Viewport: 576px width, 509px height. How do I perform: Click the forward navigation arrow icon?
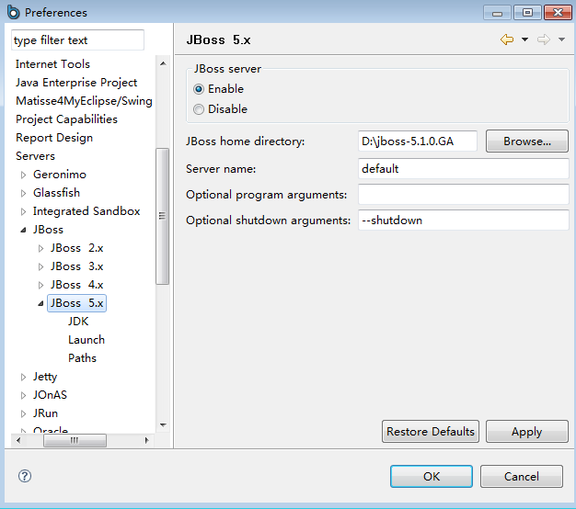click(543, 40)
